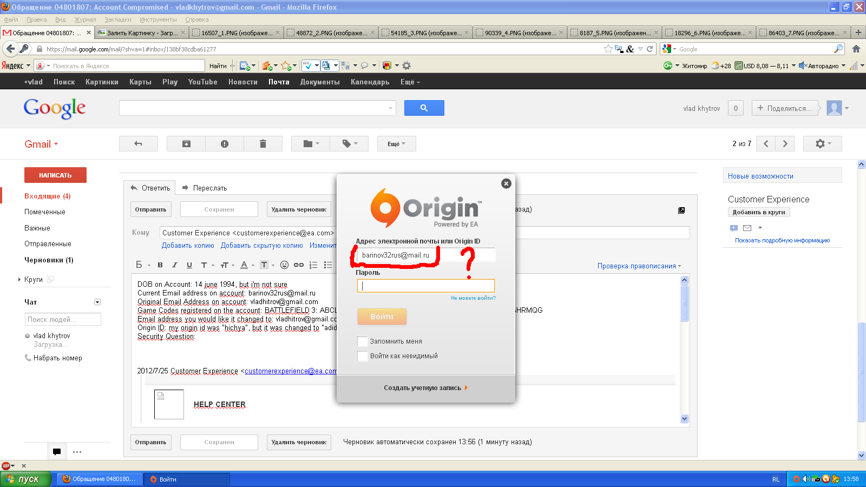
Task: Click 'Создать учетную запись' in Origin dialog
Action: [425, 388]
